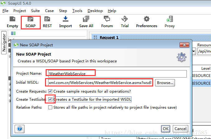Viewport: 211px width, 139px height.
Task: Toggle the Create TestSuite checkbox
Action: tap(50, 99)
